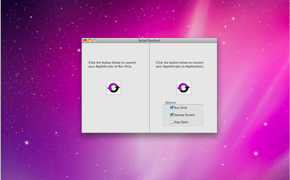The height and width of the screenshot is (180, 290).
Task: Click the Options group label
Action: [170, 102]
